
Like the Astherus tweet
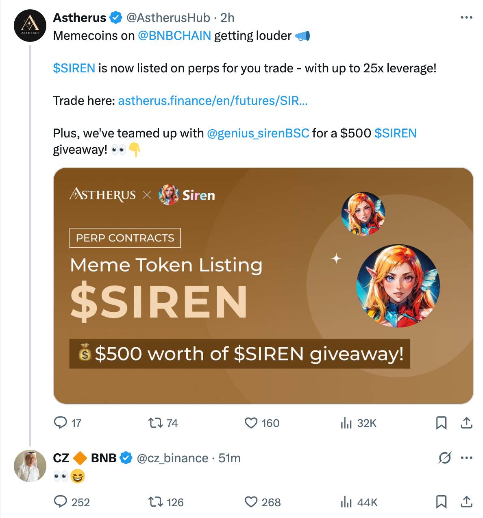(x=251, y=423)
